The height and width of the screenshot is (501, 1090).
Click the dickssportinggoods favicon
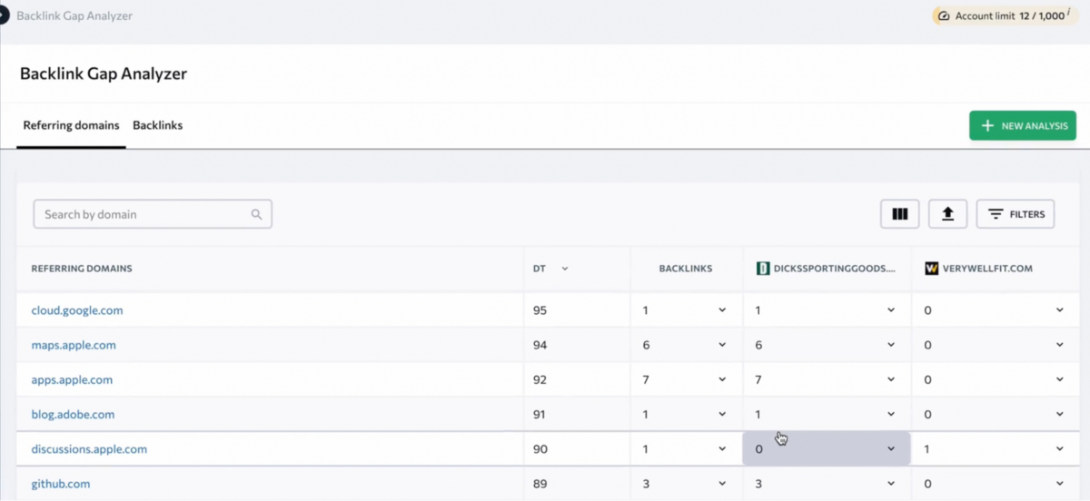tap(763, 269)
